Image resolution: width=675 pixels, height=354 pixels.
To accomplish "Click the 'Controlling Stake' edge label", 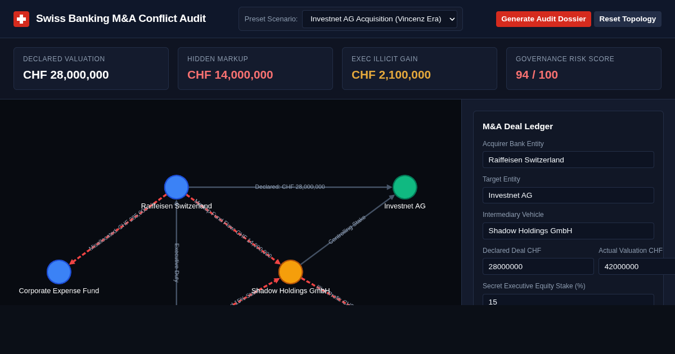I will 347,229.
